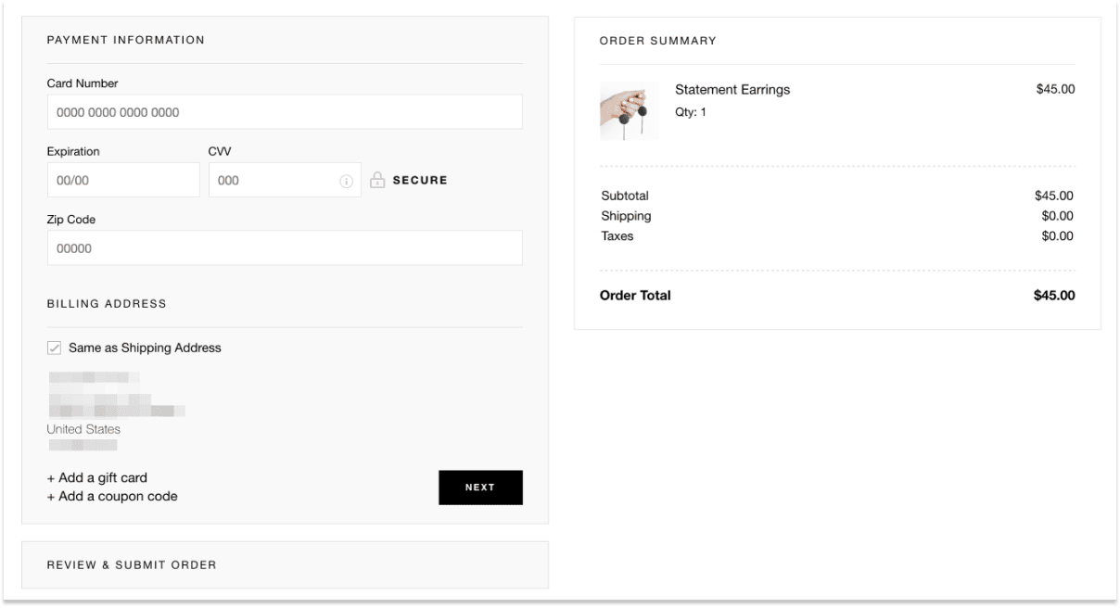Click the CVV info icon
This screenshot has height=608, width=1120.
(x=344, y=179)
